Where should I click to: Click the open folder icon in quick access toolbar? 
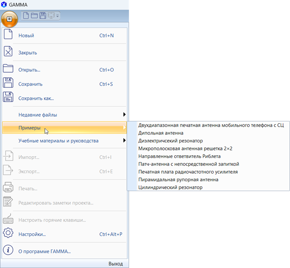[34, 15]
